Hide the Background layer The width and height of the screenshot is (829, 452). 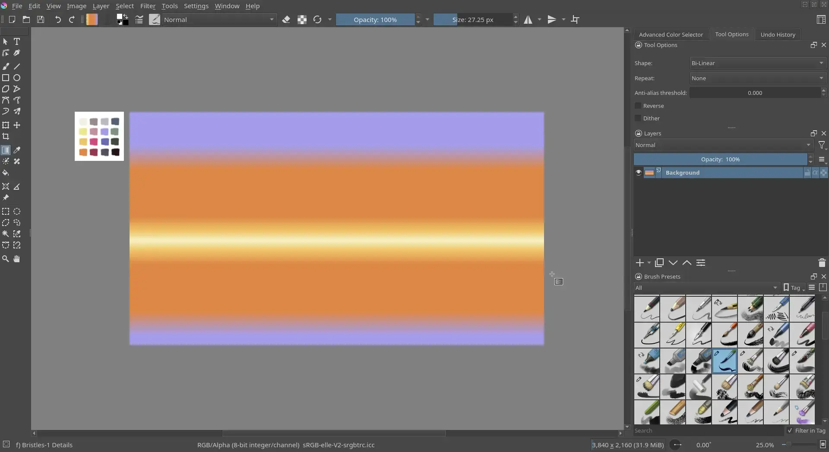coord(639,173)
